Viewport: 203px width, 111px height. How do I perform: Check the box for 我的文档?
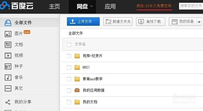[x=69, y=102]
